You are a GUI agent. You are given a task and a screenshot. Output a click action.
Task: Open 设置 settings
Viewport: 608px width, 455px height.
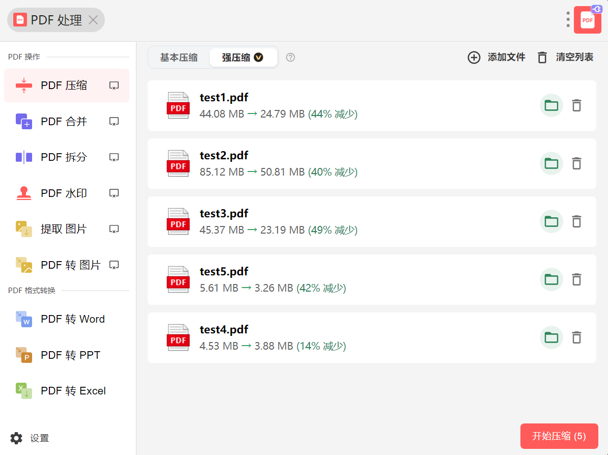30,438
